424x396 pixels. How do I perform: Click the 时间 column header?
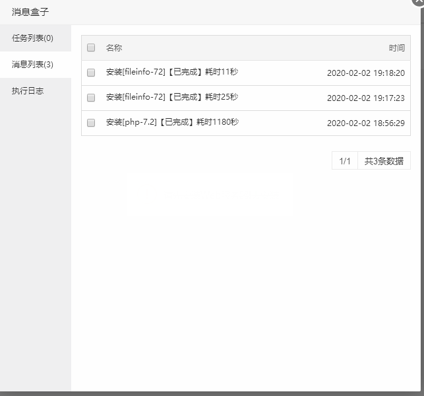pos(397,48)
